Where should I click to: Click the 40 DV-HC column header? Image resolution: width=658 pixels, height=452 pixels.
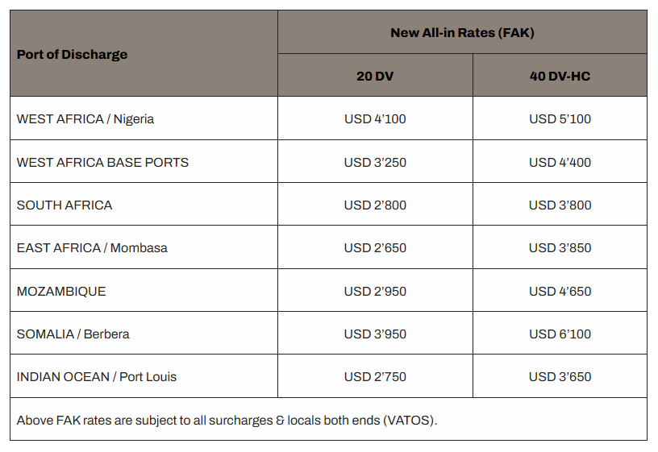coord(560,77)
